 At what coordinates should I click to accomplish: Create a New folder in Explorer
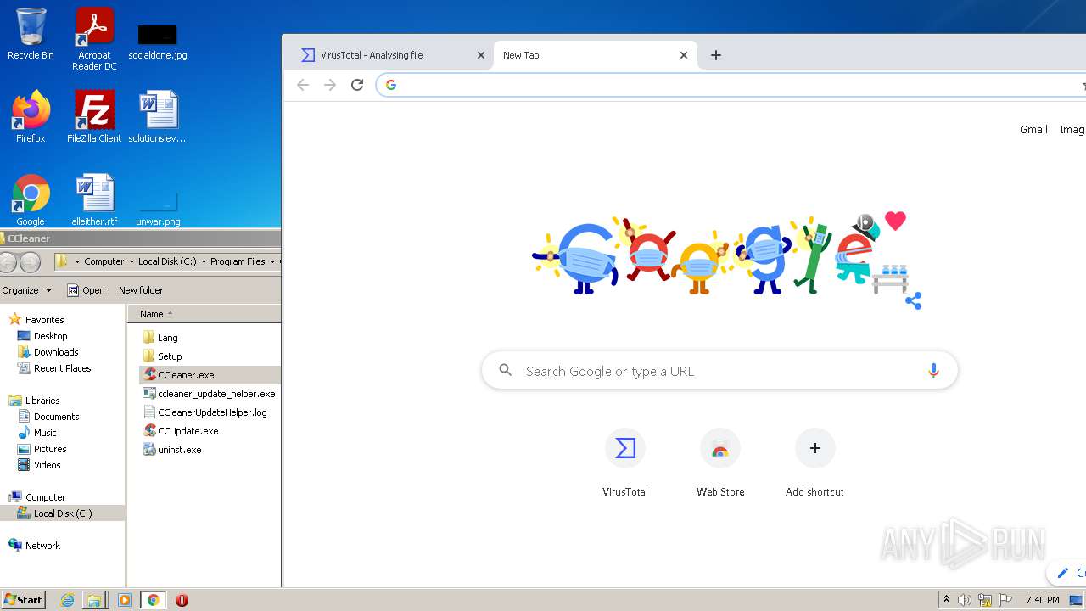[141, 290]
